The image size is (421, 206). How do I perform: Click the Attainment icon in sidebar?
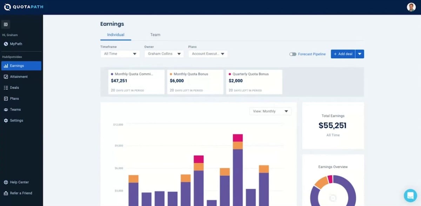[6, 77]
